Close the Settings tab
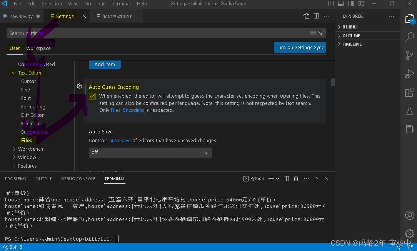This screenshot has height=251, width=417. tap(84, 16)
